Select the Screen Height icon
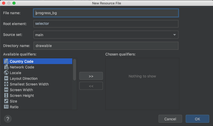The width and height of the screenshot is (213, 126). pos(6,96)
